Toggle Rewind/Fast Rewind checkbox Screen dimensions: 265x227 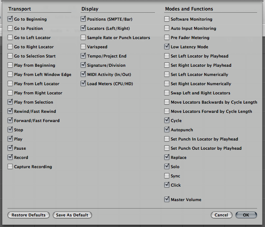coord(10,112)
